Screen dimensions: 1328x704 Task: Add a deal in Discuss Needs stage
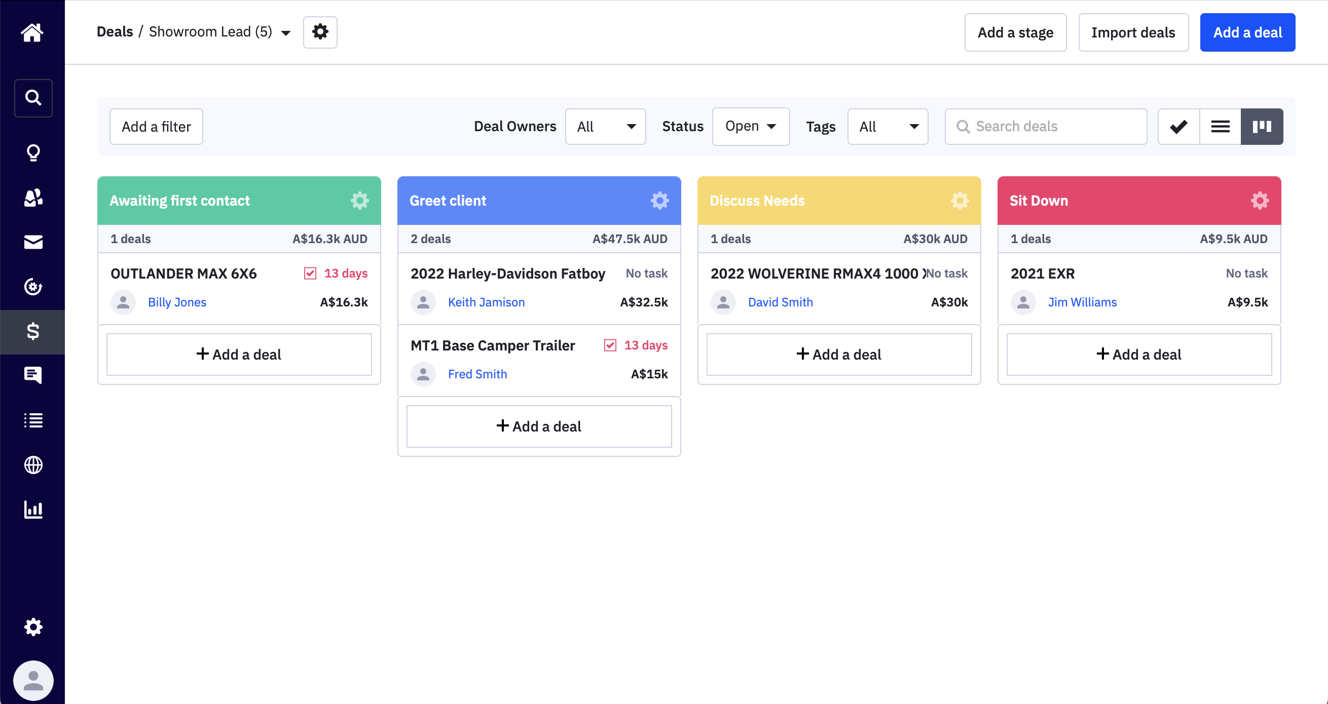point(839,355)
